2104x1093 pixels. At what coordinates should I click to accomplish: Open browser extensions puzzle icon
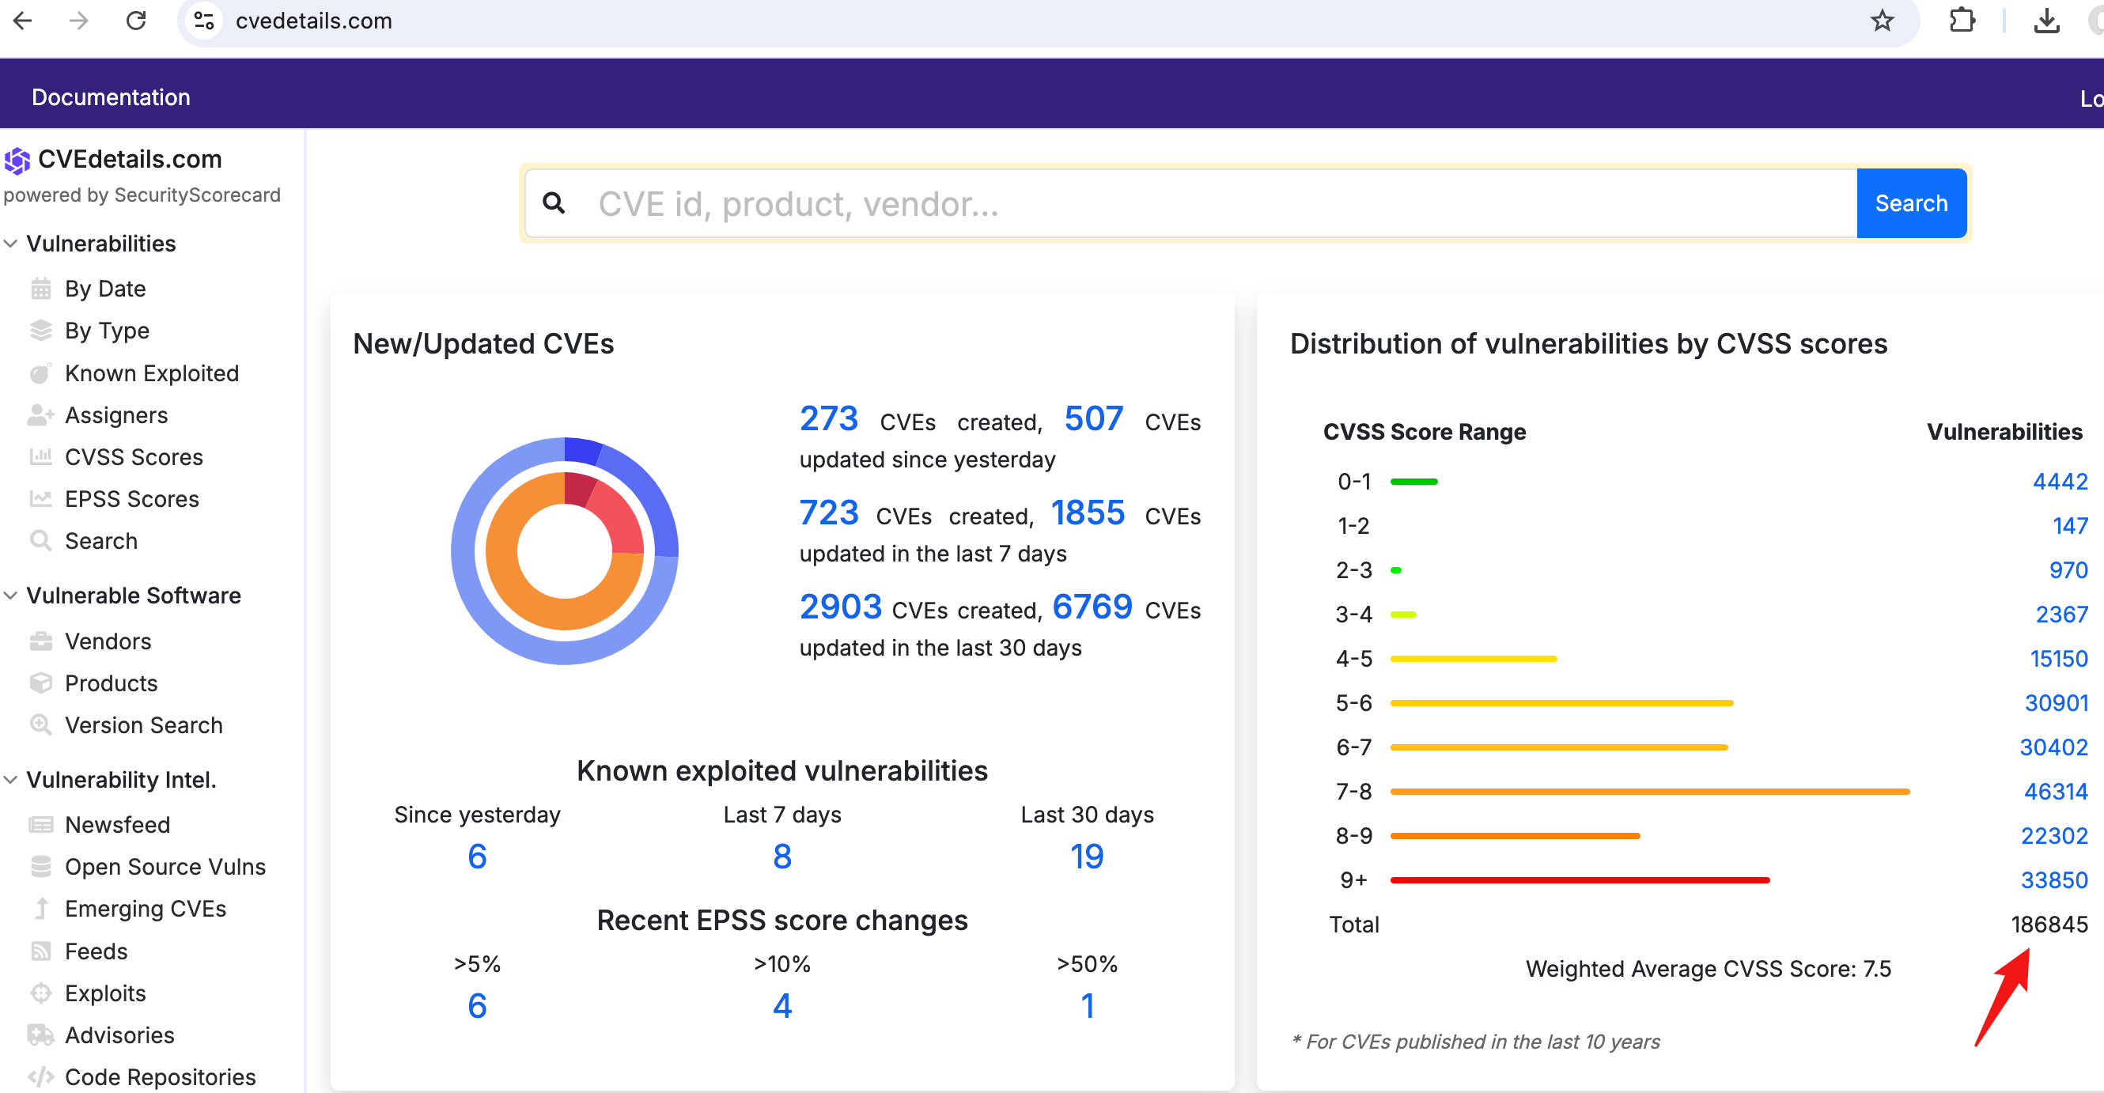click(x=1961, y=21)
